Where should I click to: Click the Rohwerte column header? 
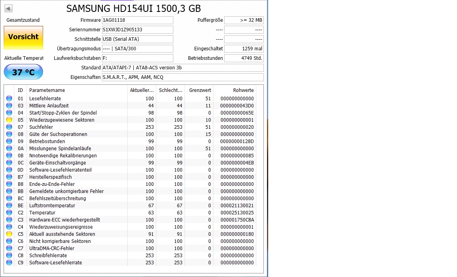click(x=234, y=90)
